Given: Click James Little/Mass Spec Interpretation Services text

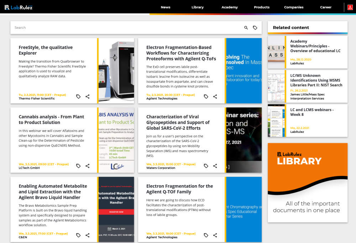Looking at the screenshot, I should [308, 97].
